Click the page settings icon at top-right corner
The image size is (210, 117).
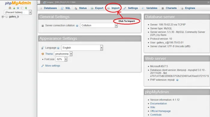(x=209, y=2)
